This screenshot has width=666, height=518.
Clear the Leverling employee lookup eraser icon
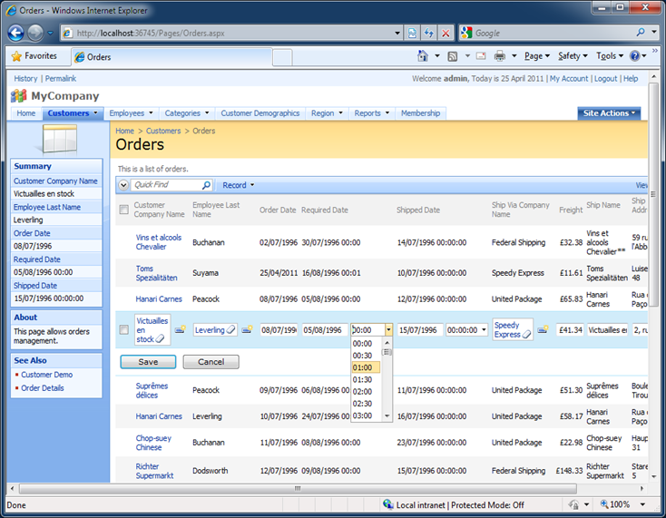230,330
